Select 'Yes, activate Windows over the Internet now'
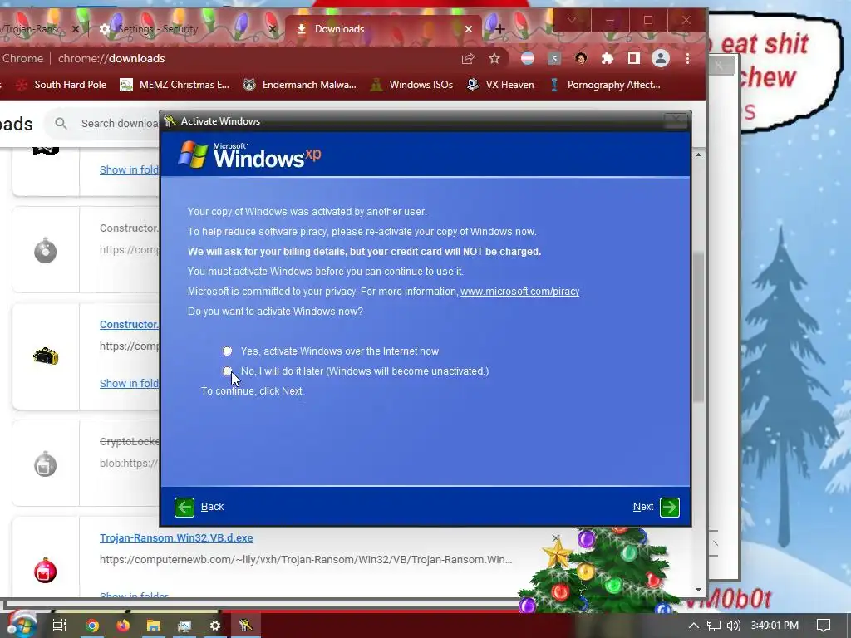 (227, 351)
